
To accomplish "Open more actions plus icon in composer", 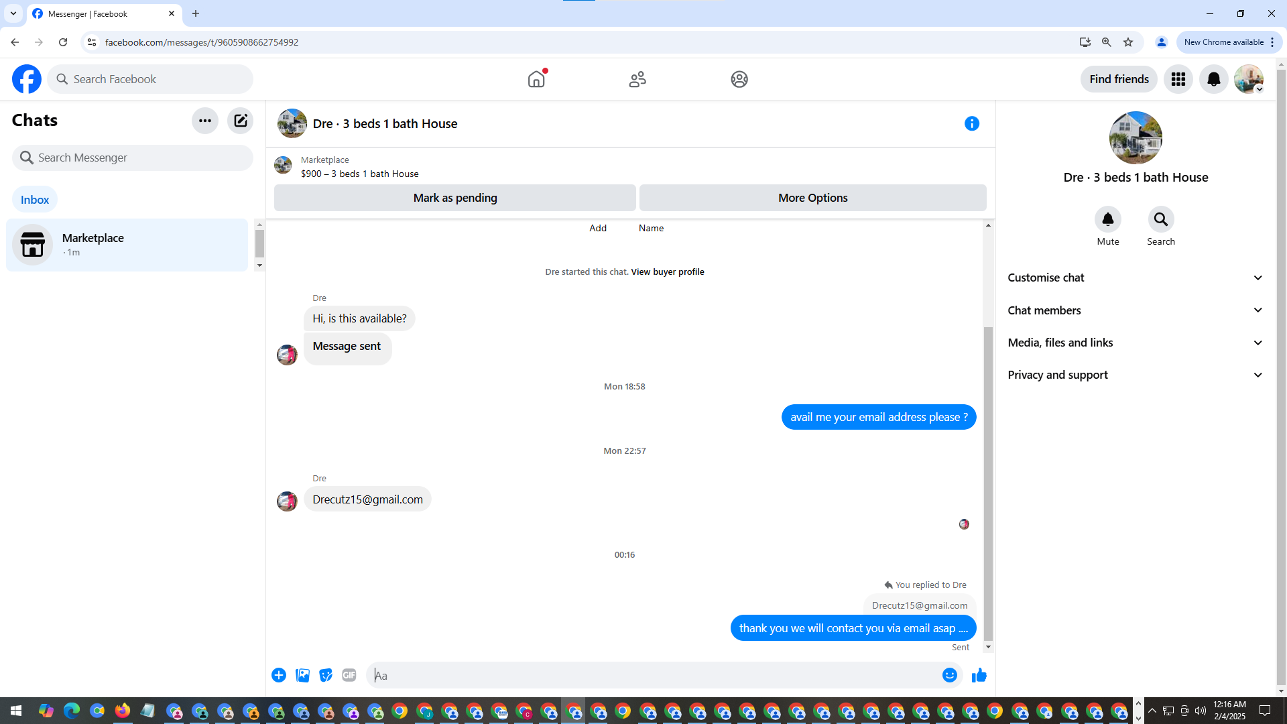I will click(x=279, y=675).
